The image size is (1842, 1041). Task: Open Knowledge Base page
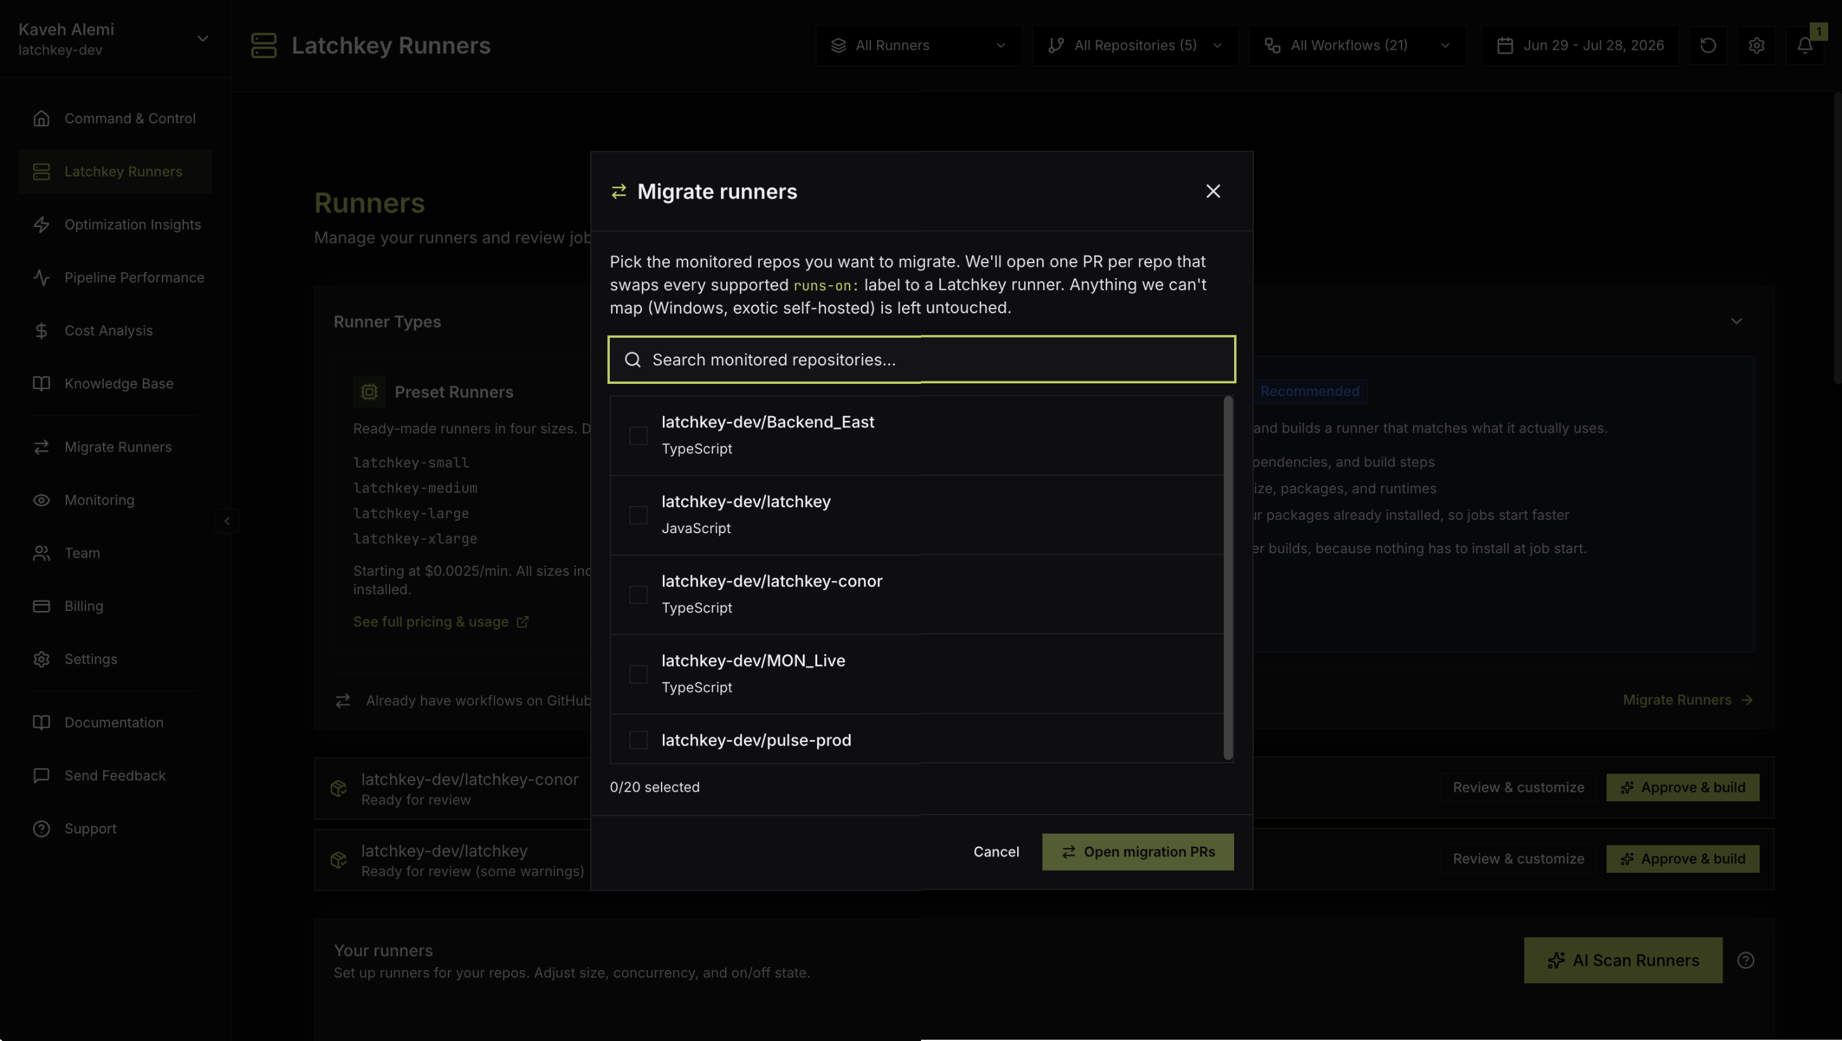114,383
